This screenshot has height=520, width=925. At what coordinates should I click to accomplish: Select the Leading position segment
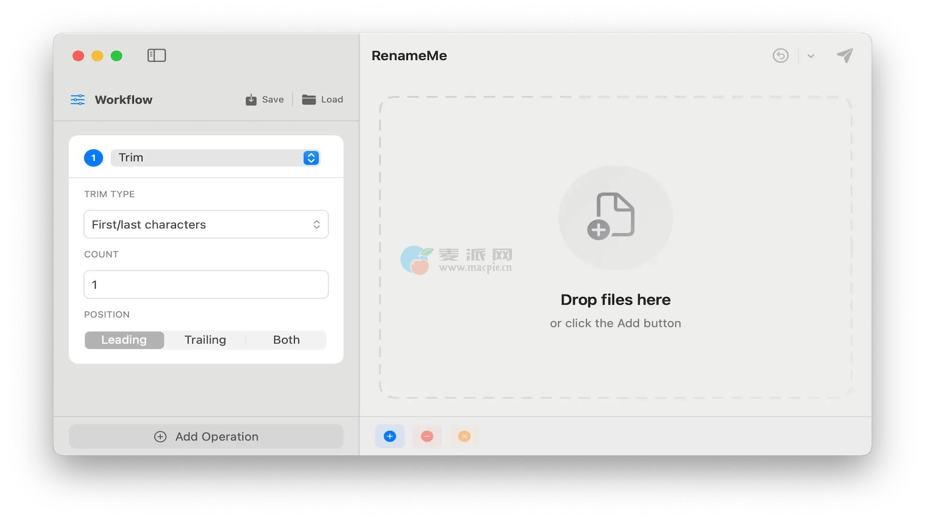click(x=124, y=340)
